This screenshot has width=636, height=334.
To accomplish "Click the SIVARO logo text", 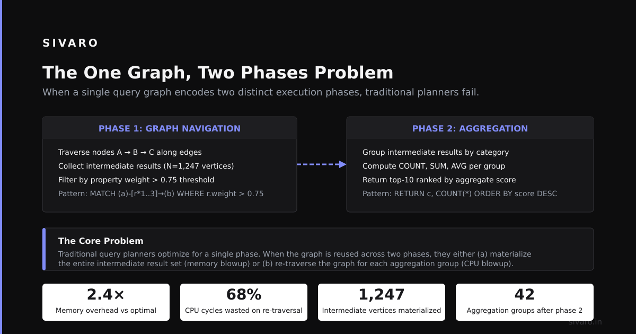I will point(70,43).
